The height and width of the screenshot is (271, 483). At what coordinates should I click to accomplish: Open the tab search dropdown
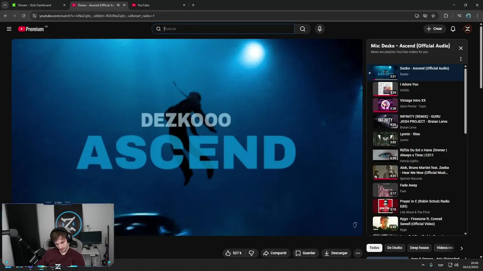(x=5, y=5)
